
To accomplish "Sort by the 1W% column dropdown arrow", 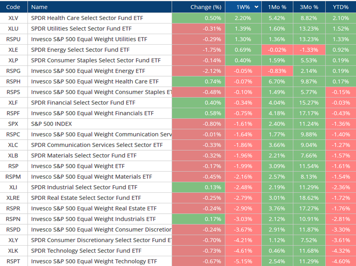I will tap(256, 7).
